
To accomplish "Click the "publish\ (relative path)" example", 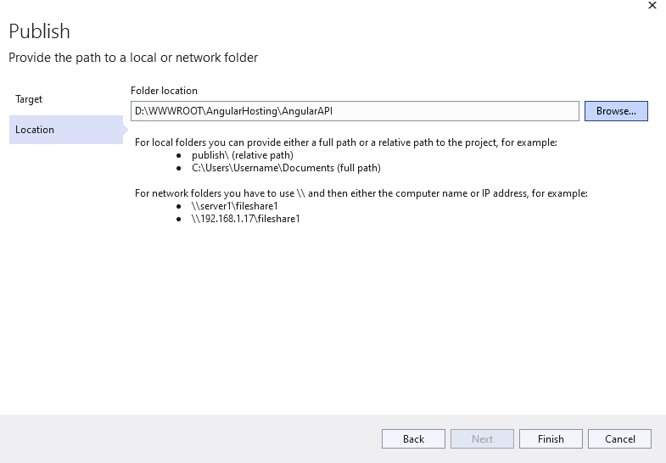I will coord(243,155).
